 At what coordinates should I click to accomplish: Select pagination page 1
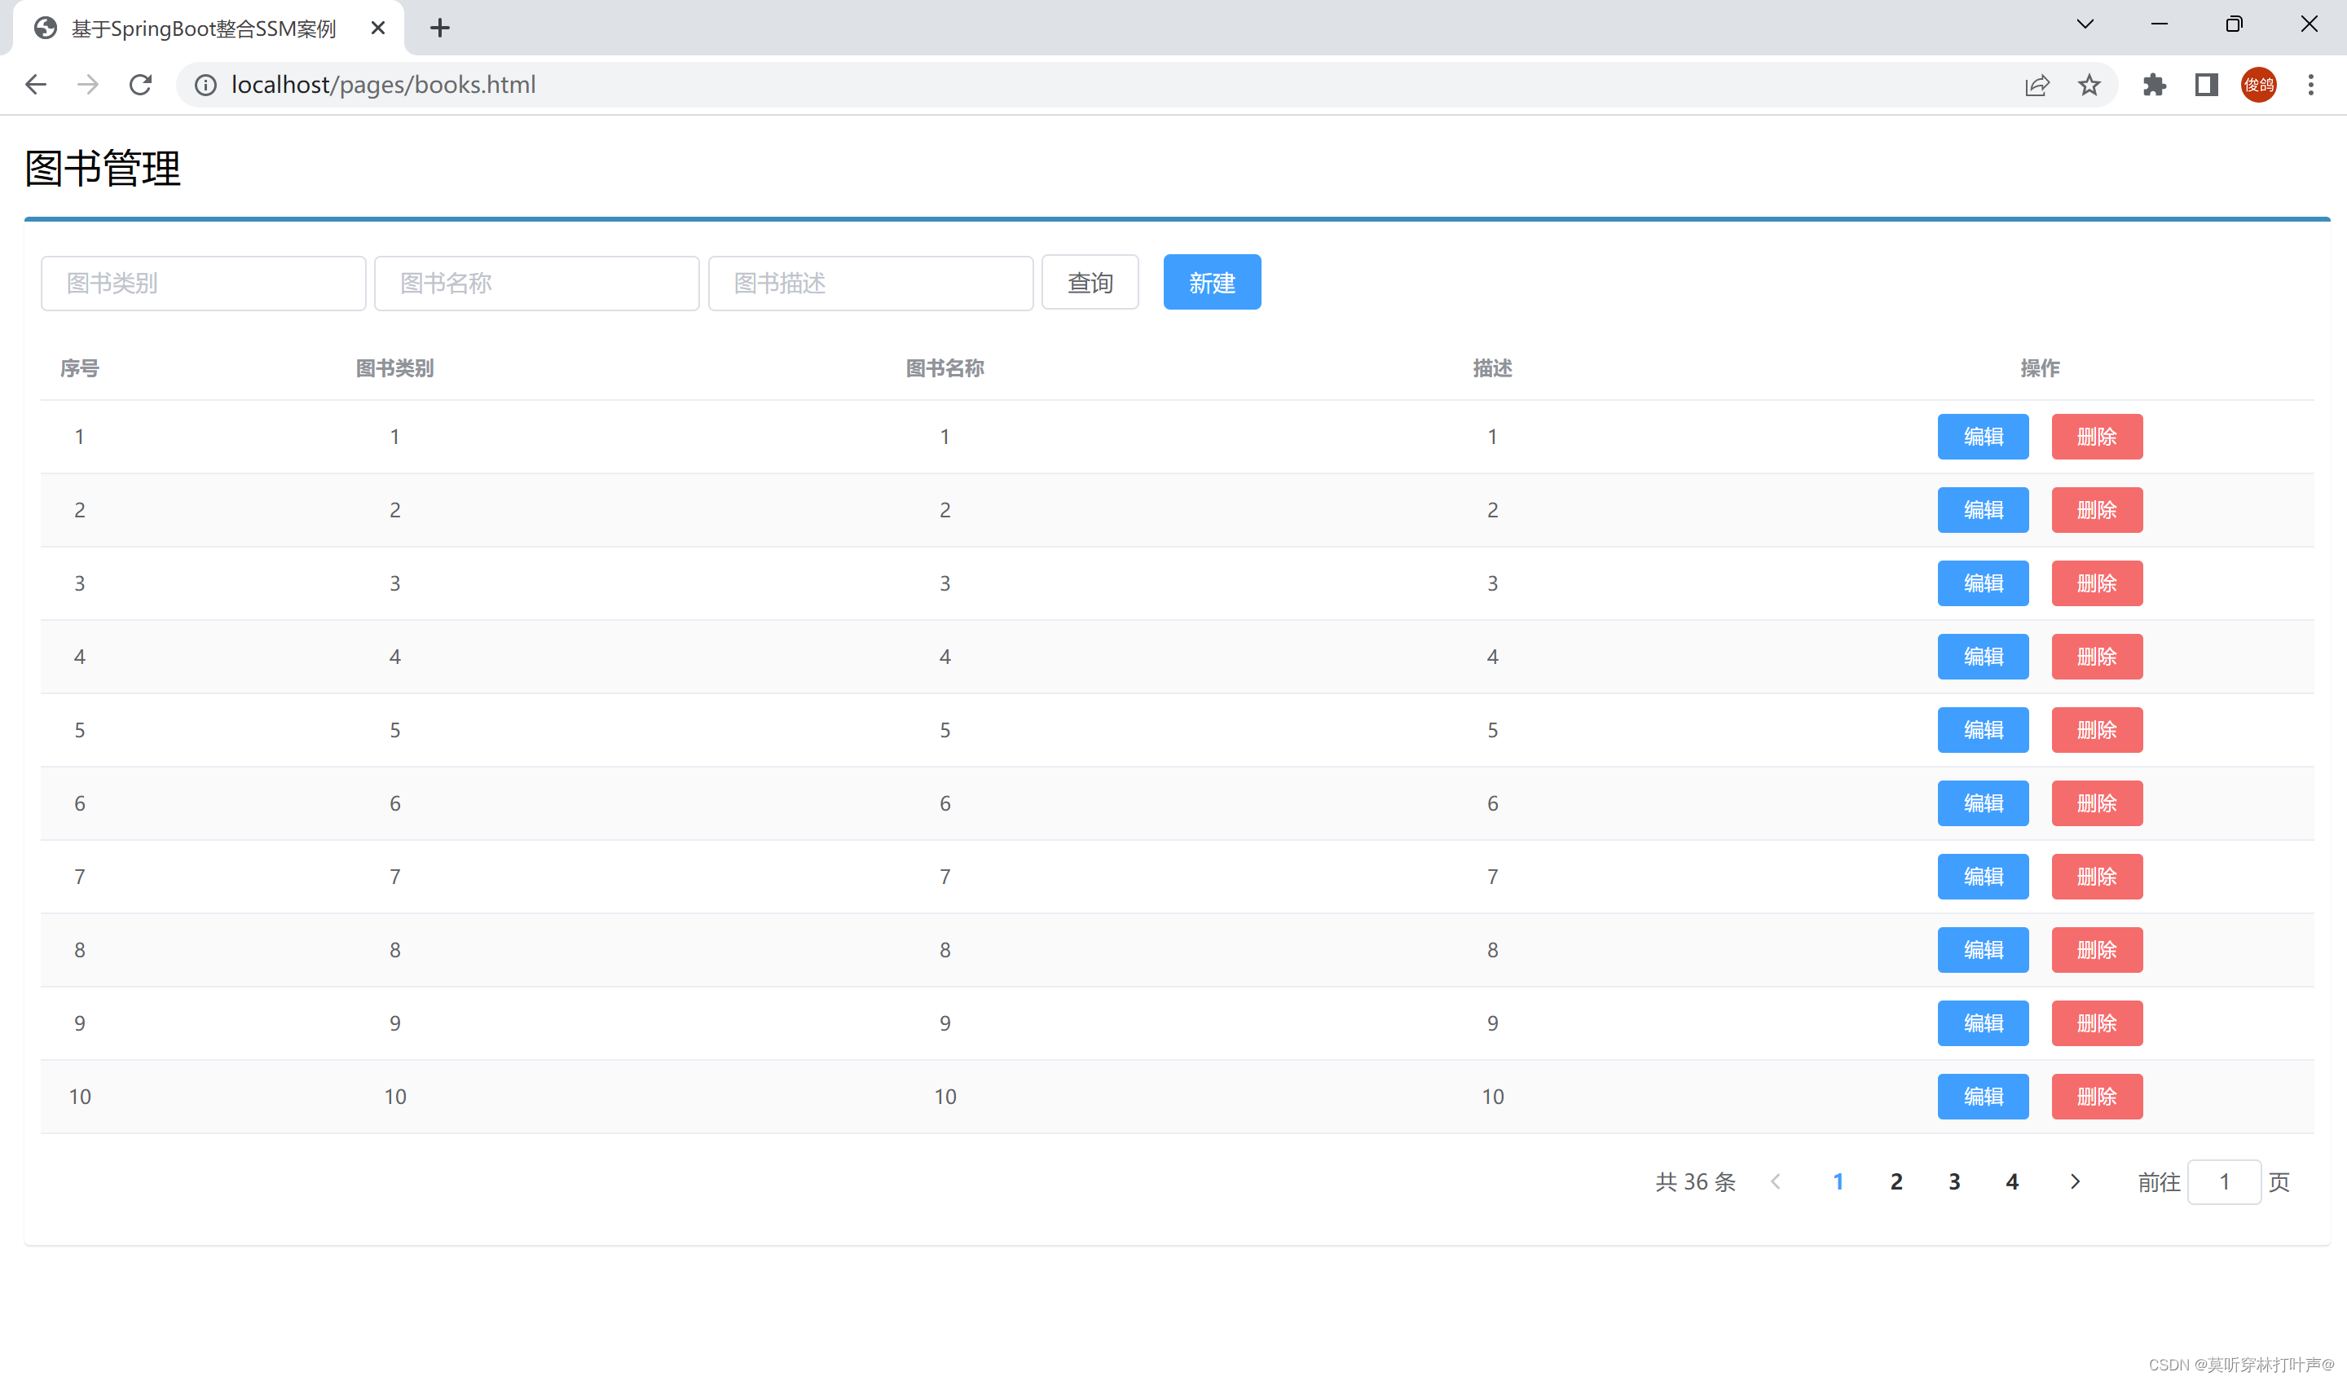click(x=1838, y=1181)
